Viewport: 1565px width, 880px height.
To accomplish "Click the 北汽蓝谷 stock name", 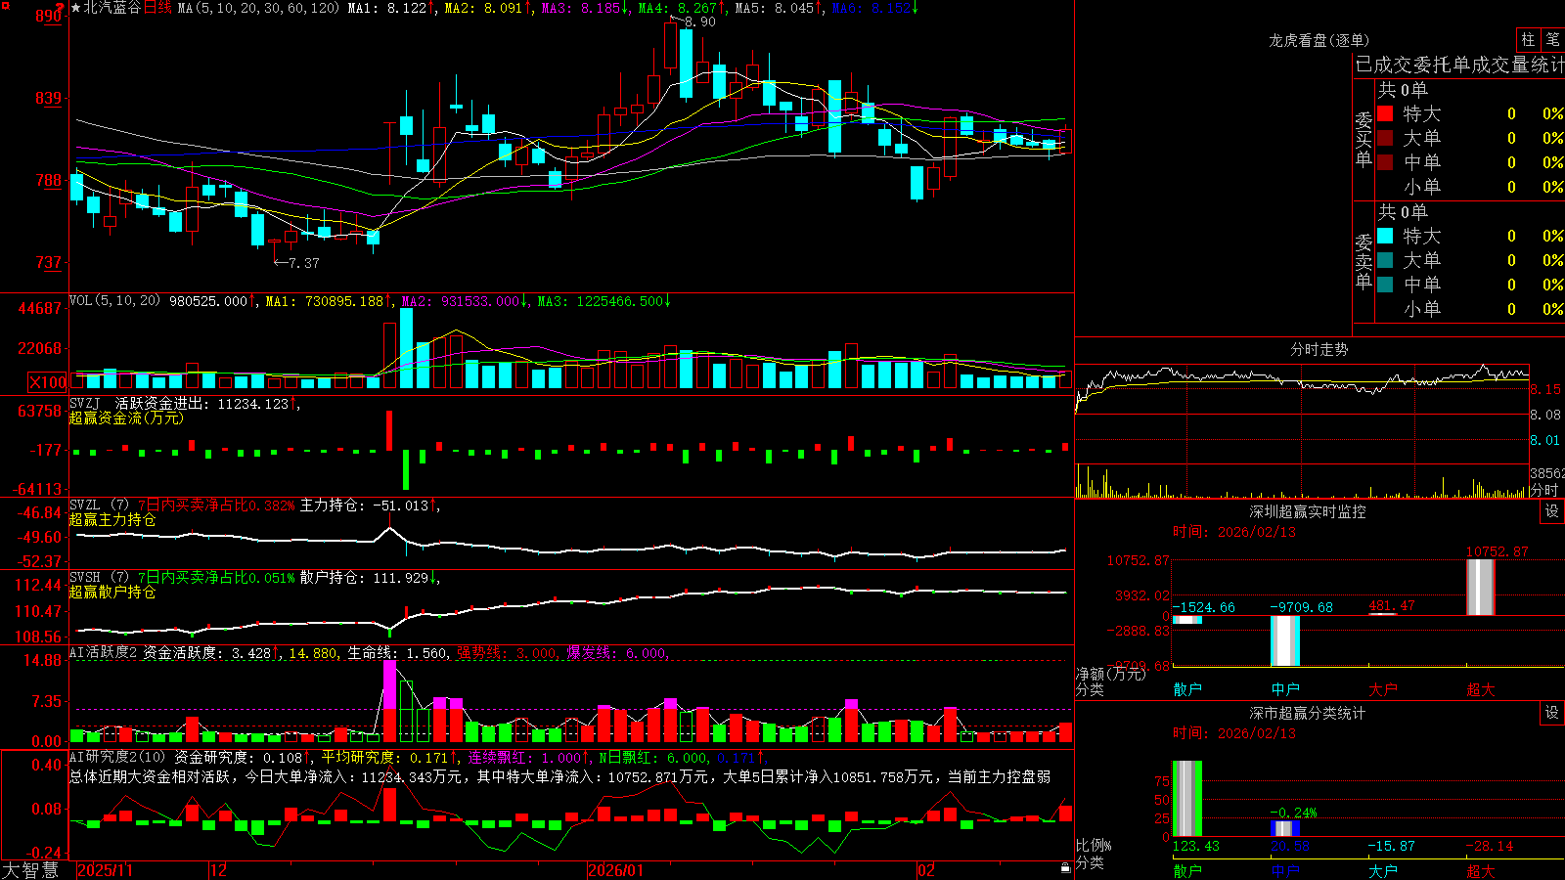I will pyautogui.click(x=112, y=8).
